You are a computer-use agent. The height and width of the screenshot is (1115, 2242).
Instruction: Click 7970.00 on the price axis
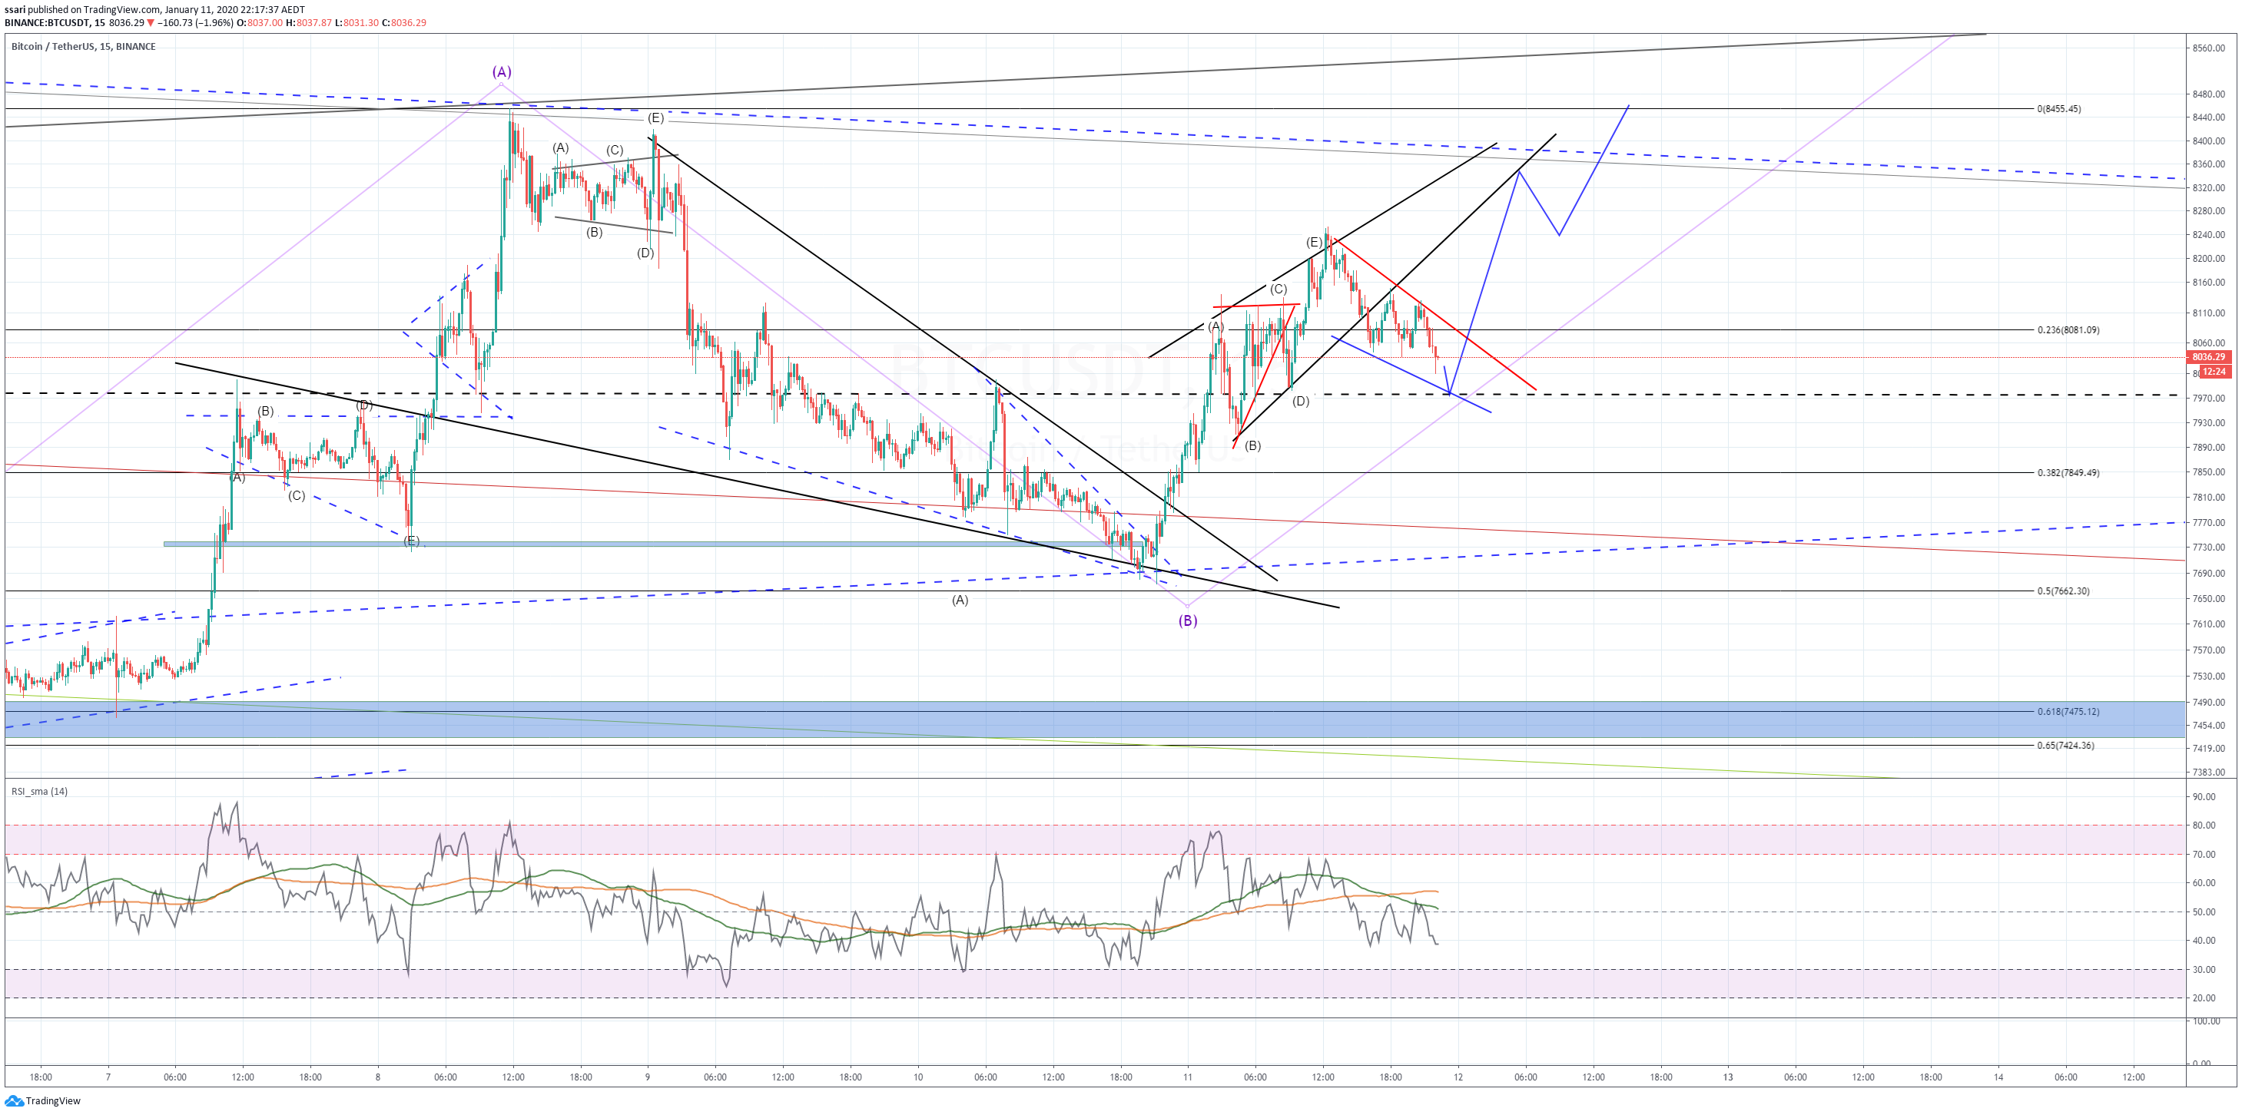[x=2209, y=399]
